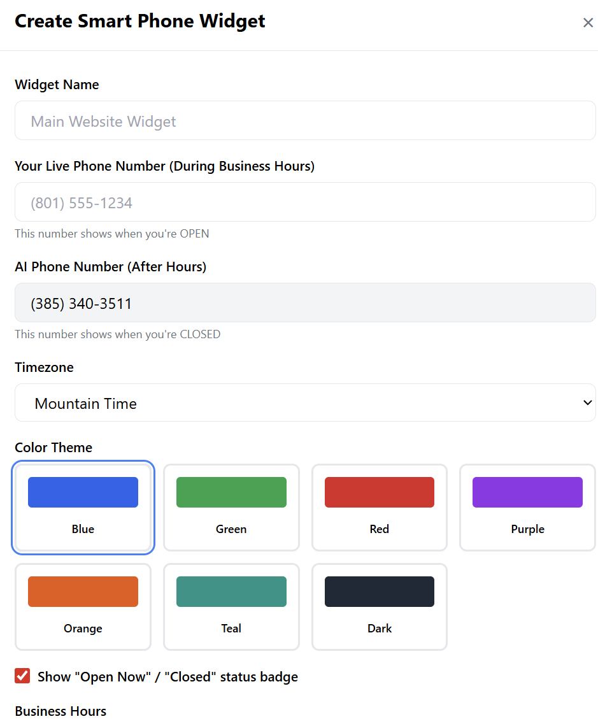Viewport: 598px width, 719px height.
Task: Click the Business Hours heading
Action: [61, 711]
